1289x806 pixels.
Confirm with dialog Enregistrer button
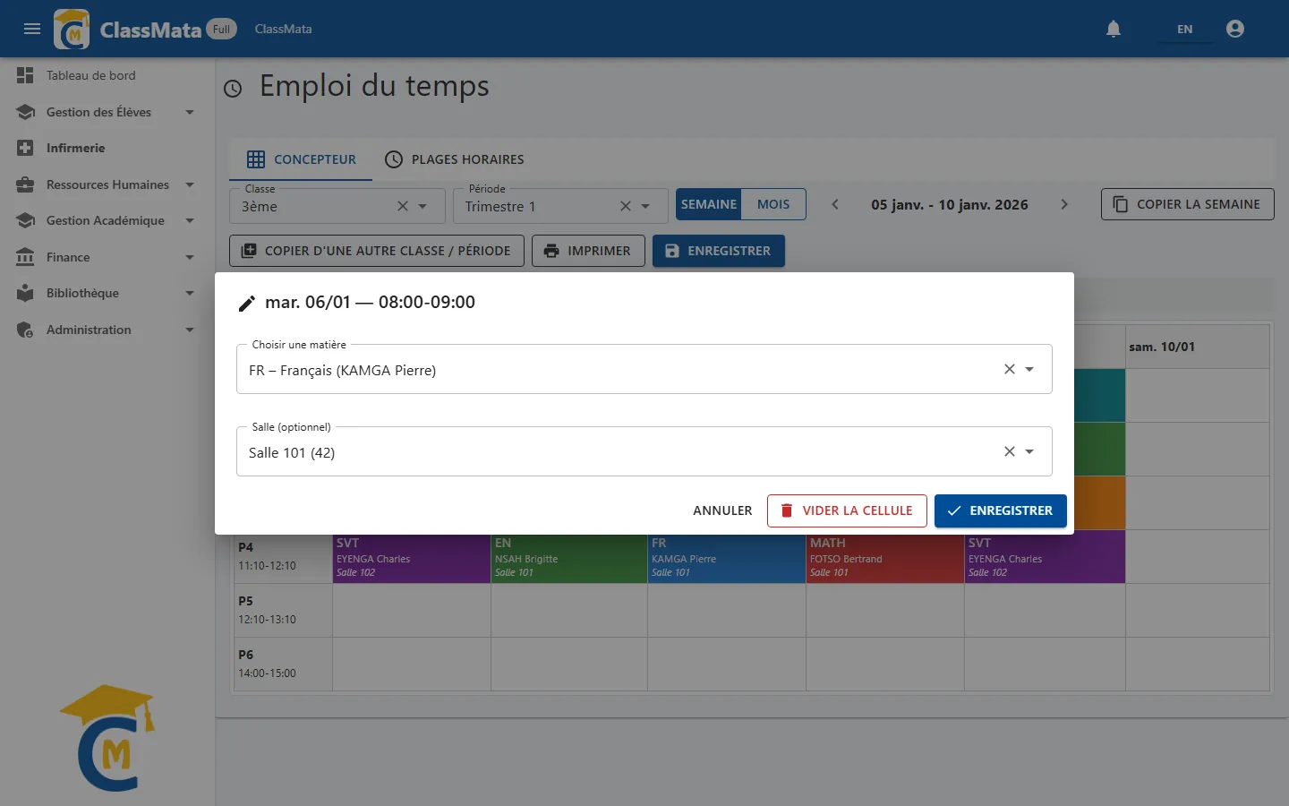coord(1001,510)
